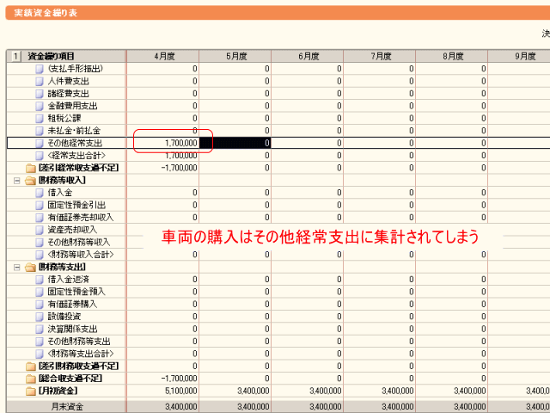Select the 租税公課 row label
The height and width of the screenshot is (413, 550).
pyautogui.click(x=64, y=119)
